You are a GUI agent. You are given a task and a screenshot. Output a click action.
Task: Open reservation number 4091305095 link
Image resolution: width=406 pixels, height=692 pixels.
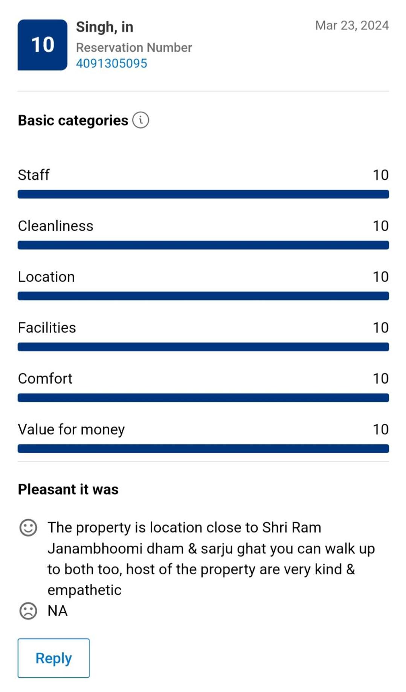click(x=111, y=63)
